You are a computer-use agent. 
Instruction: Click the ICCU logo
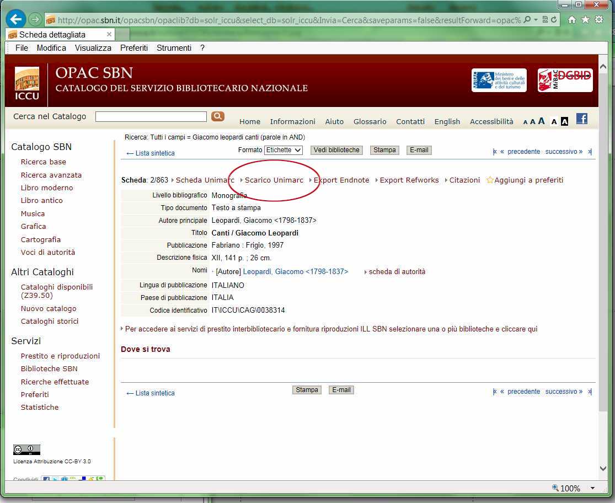click(x=26, y=83)
